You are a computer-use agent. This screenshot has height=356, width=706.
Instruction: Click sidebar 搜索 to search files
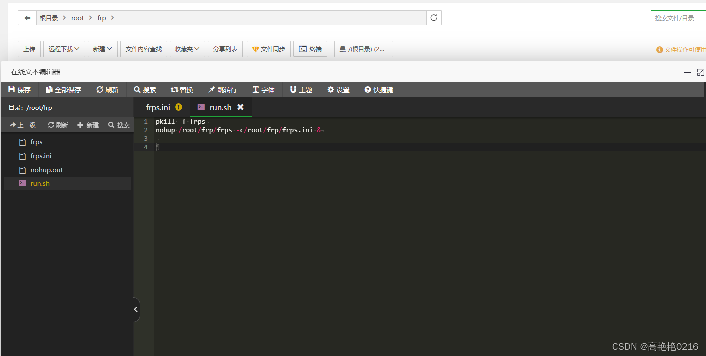tap(119, 125)
